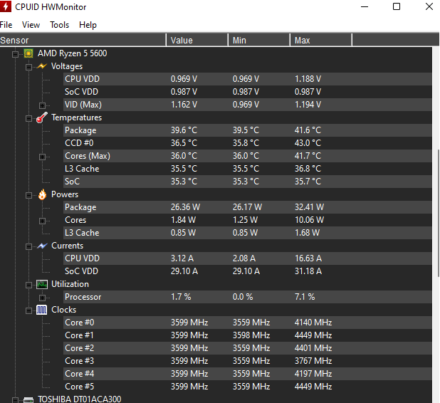
Task: Collapse the Temperatures group
Action: coord(28,118)
